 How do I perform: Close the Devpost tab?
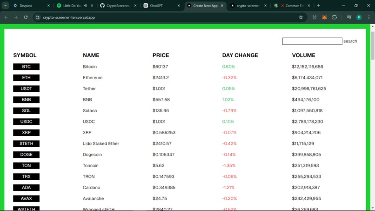[x=48, y=6]
